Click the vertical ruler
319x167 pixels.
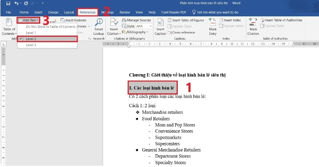point(3,106)
